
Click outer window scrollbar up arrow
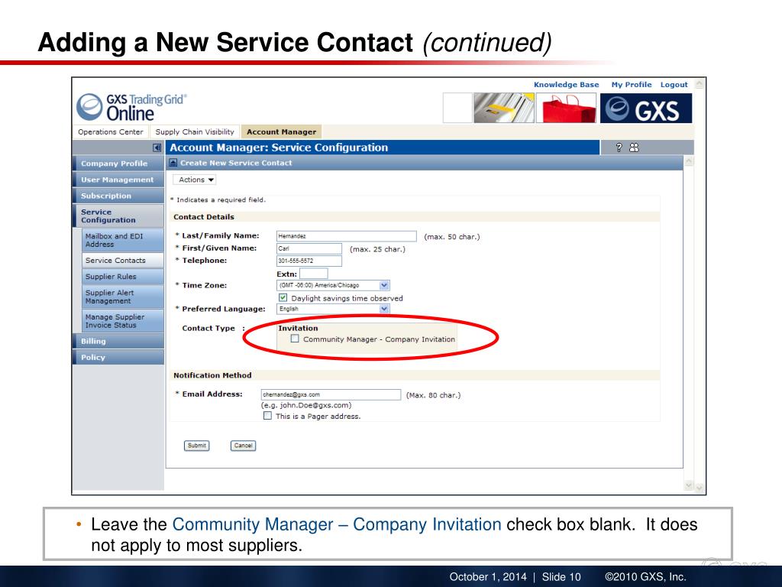click(x=700, y=84)
